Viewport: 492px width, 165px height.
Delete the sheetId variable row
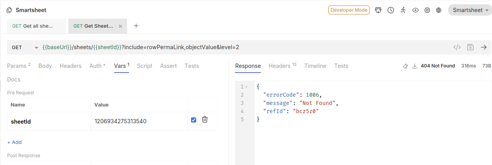[x=205, y=120]
